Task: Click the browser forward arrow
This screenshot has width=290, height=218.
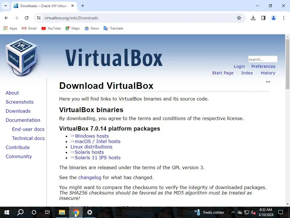Action: click(16, 18)
